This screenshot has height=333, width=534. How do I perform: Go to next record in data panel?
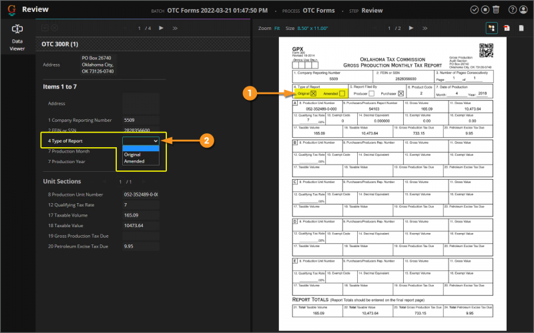tap(161, 29)
